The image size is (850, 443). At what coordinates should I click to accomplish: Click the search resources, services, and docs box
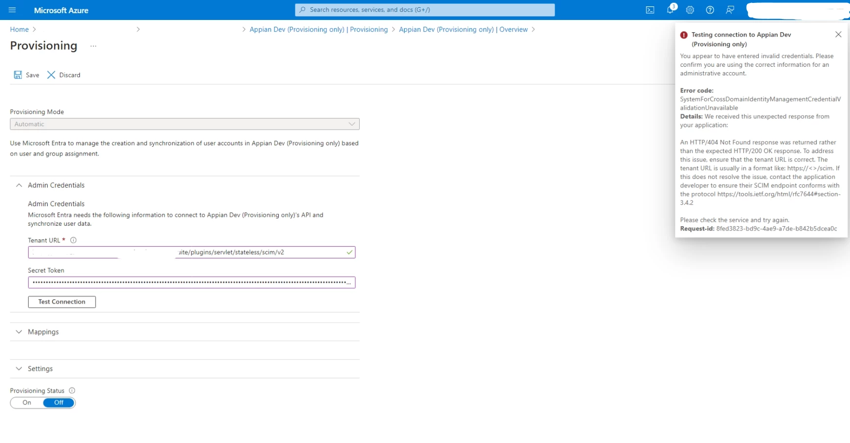[425, 10]
